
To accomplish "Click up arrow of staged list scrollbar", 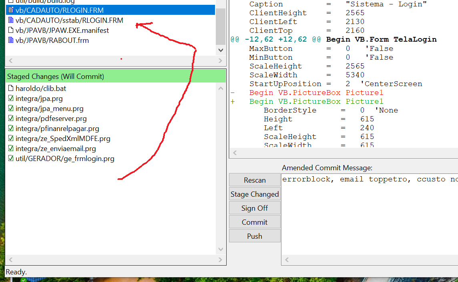I will (x=221, y=88).
